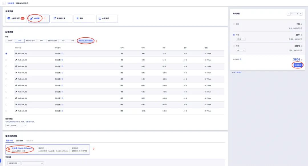Select the 渲染 scenario card
This screenshot has width=308, height=166.
point(84,19)
